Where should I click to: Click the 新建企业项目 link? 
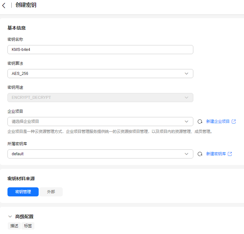click(218, 122)
